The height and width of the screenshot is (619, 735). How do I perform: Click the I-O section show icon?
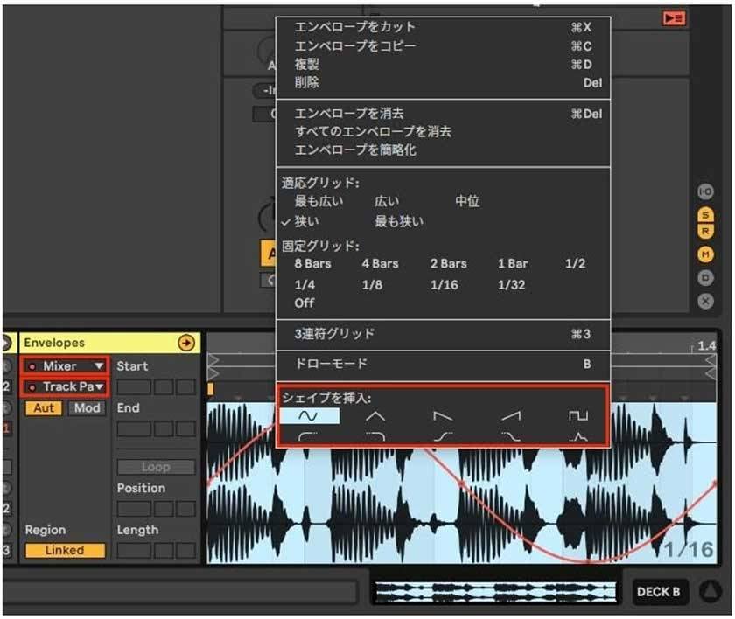pos(705,192)
